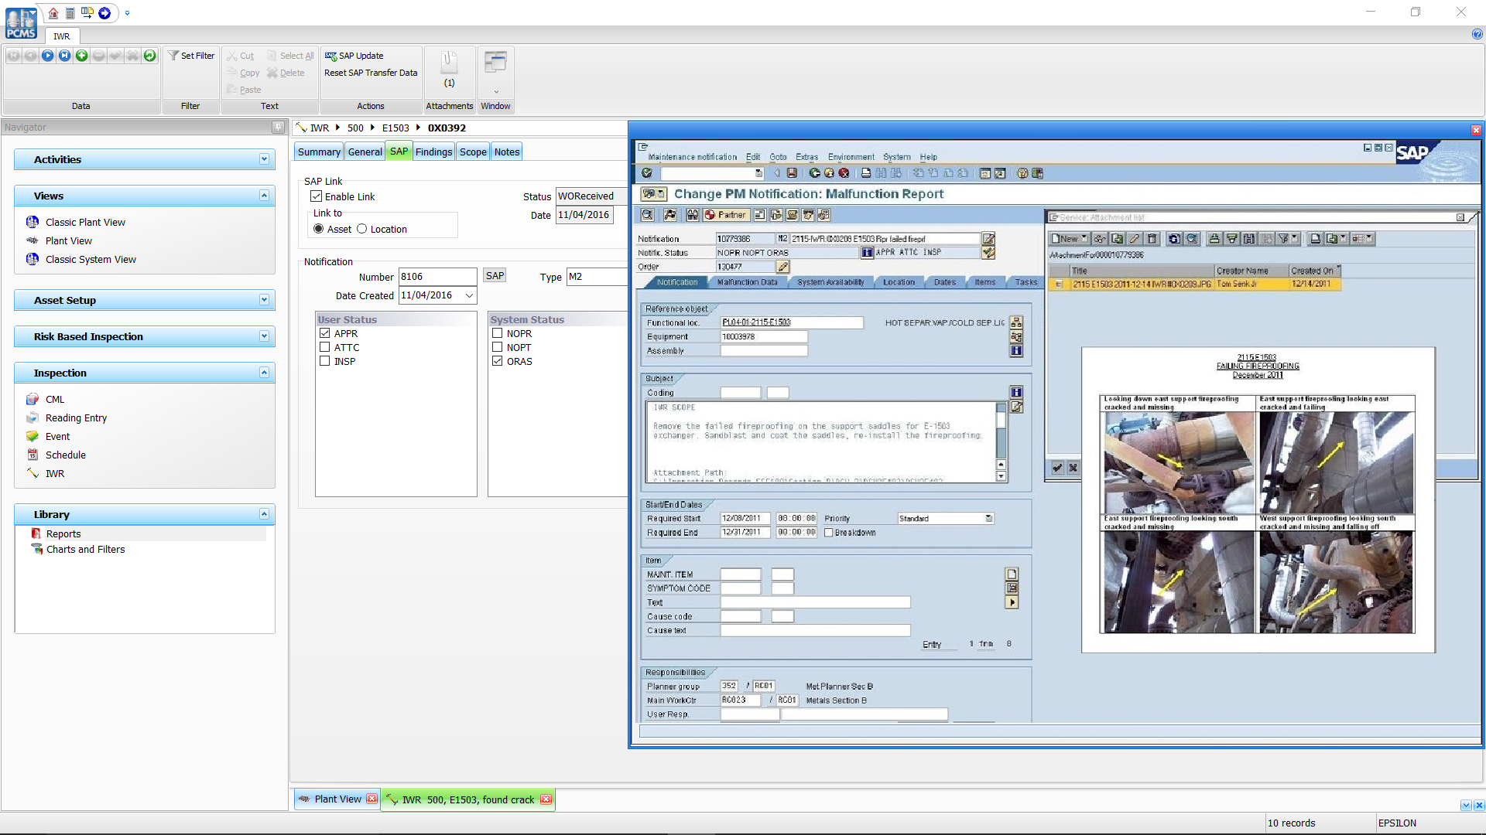
Task: Select the IWR item under Inspection
Action: (x=55, y=473)
